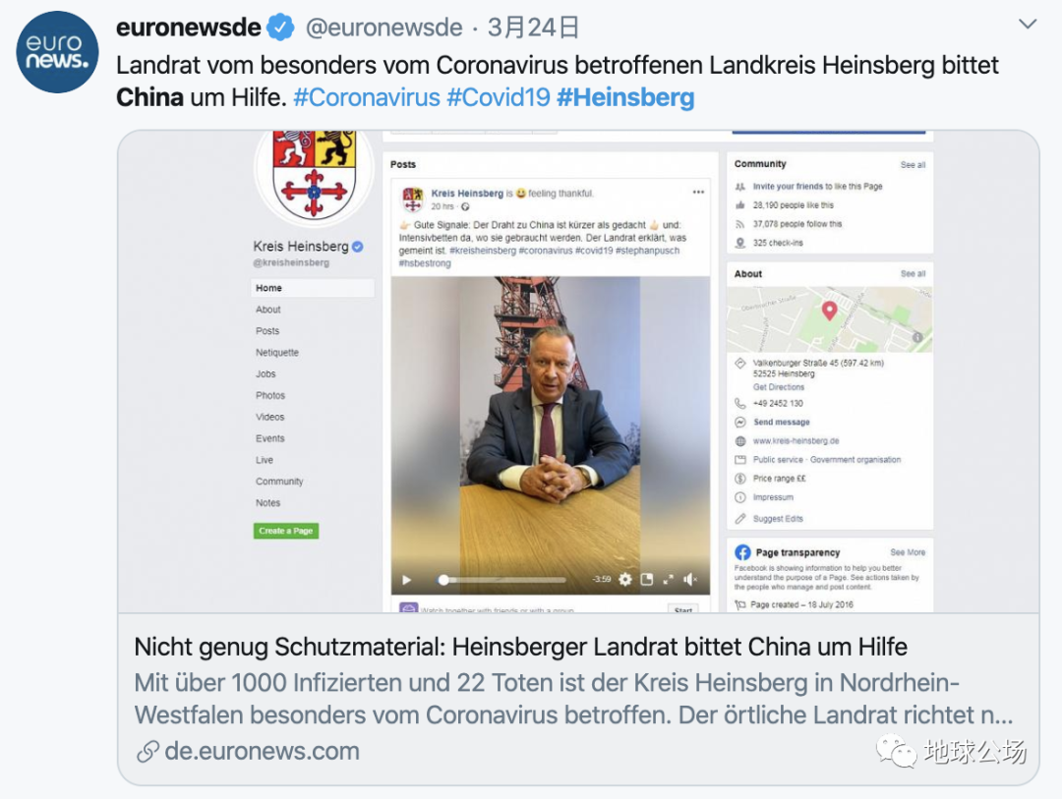The image size is (1062, 799).
Task: Click See all in Community panel
Action: click(x=913, y=164)
